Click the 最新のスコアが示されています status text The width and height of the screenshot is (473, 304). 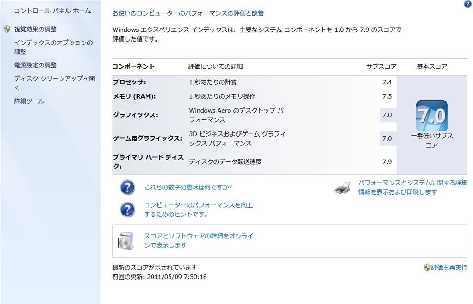pos(155,268)
